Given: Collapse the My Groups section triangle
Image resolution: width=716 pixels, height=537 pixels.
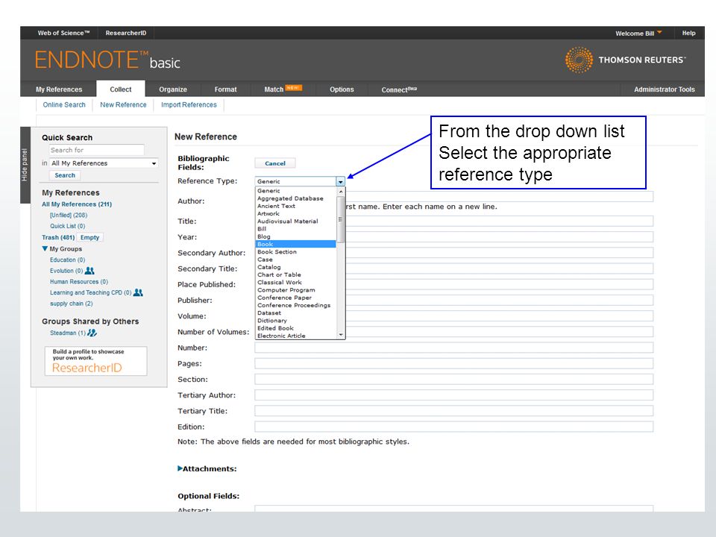Looking at the screenshot, I should point(45,249).
